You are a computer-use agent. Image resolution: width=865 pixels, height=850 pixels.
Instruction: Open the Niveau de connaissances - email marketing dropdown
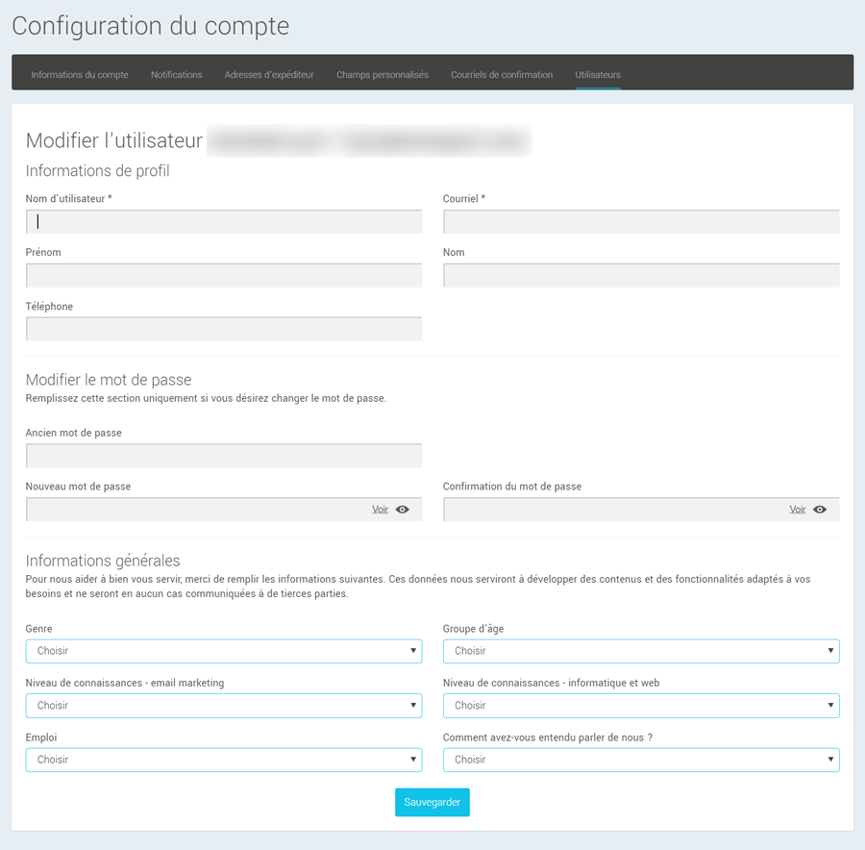pyautogui.click(x=223, y=705)
